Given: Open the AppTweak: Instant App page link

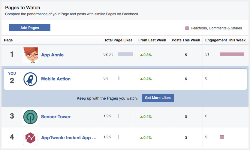Looking at the screenshot, I should click(x=69, y=138).
